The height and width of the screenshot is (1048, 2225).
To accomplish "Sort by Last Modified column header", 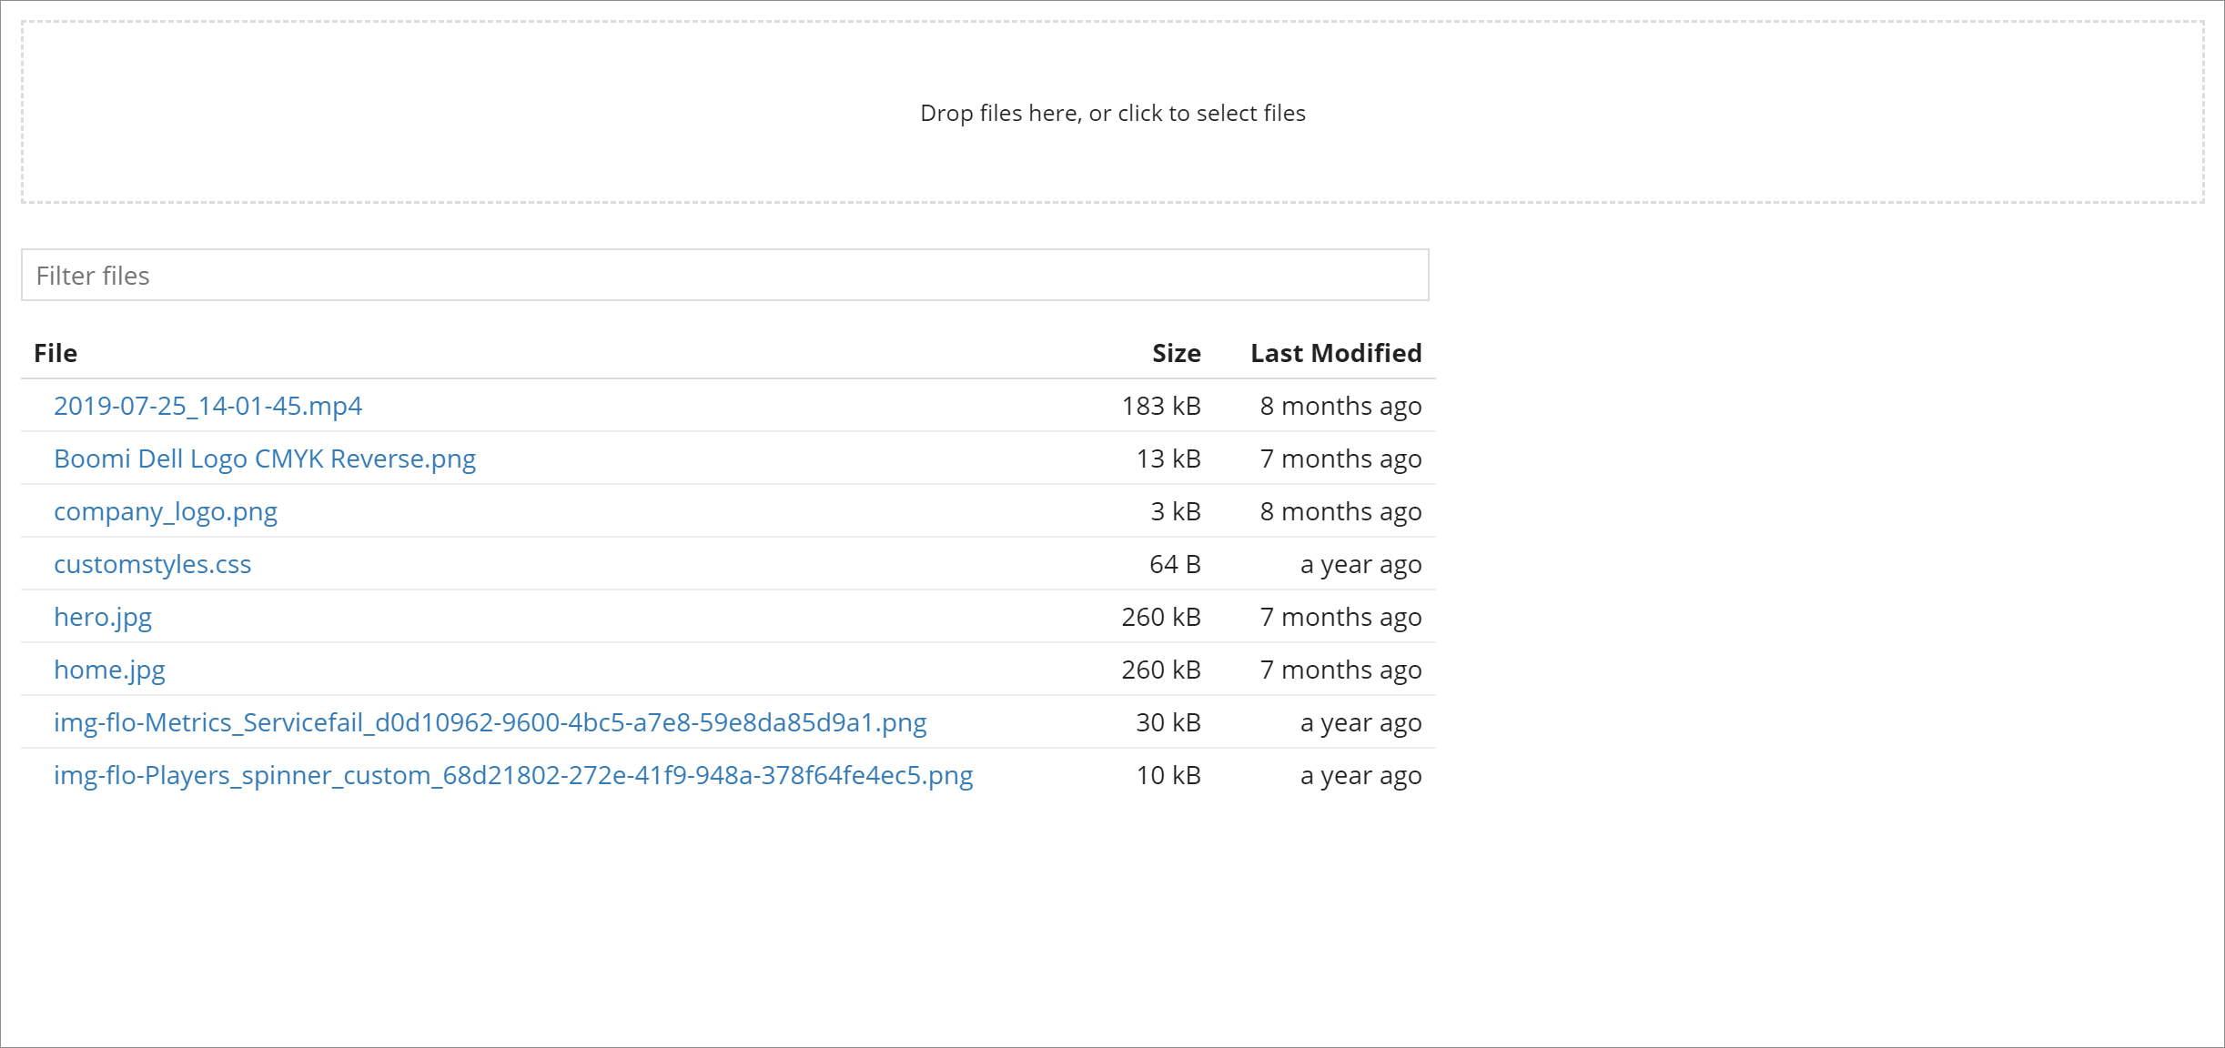I will 1335,354.
